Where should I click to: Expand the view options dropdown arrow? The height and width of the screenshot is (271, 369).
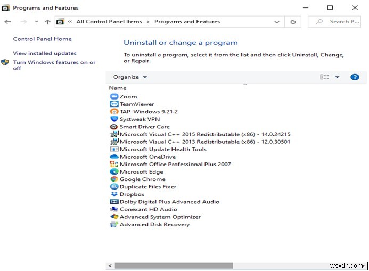[337, 77]
